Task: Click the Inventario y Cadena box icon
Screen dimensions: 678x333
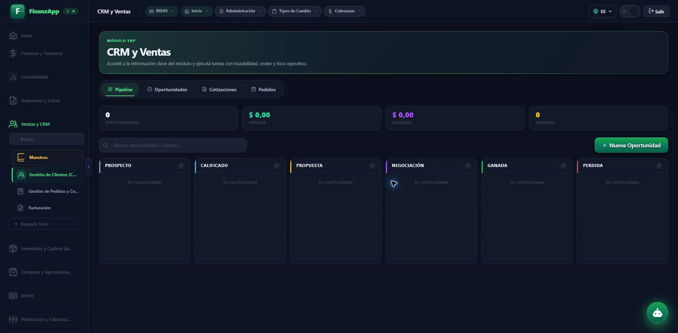Action: [x=13, y=248]
